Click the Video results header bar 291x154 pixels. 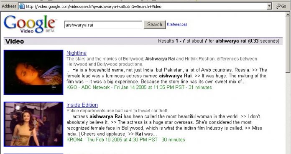143,41
